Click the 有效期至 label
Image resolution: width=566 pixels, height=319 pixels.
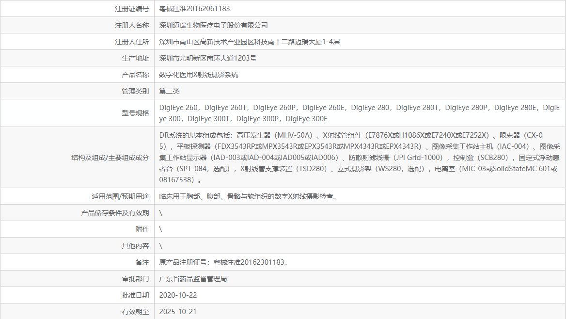135,312
